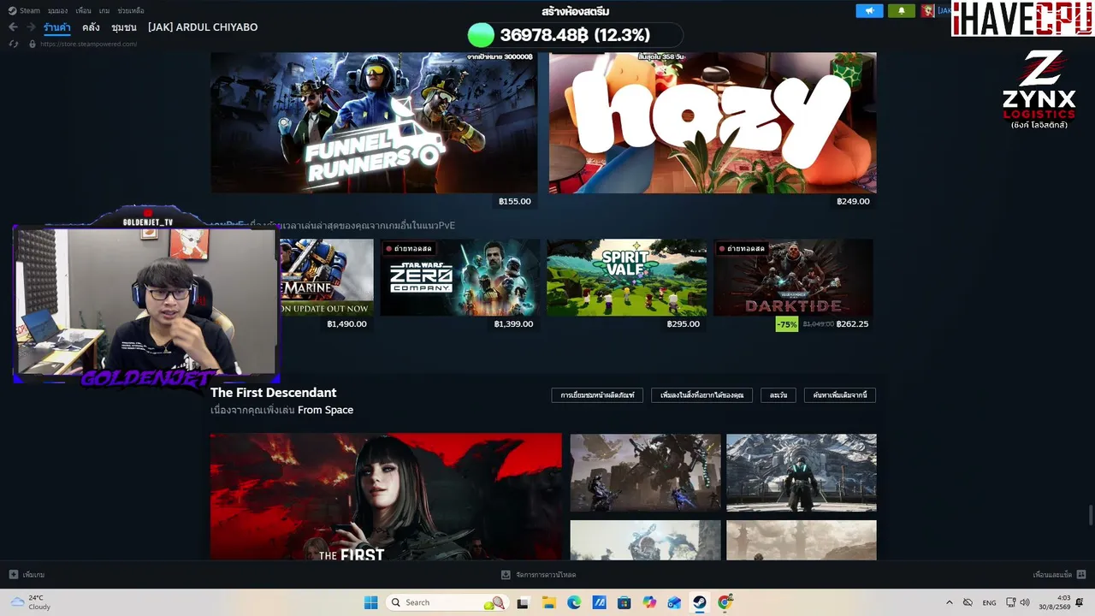Image resolution: width=1095 pixels, height=616 pixels.
Task: Open Outlook from the taskbar
Action: click(x=675, y=602)
